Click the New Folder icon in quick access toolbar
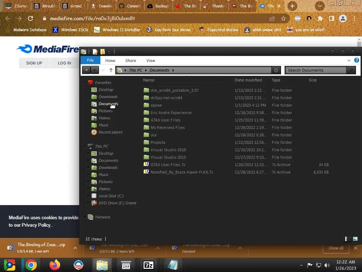362x272 pixels. [103, 52]
